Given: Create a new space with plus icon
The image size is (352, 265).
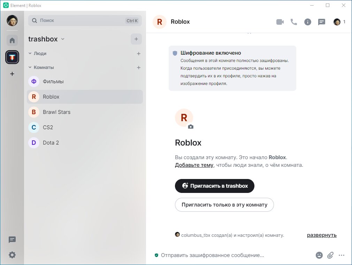Looking at the screenshot, I should pyautogui.click(x=12, y=74).
